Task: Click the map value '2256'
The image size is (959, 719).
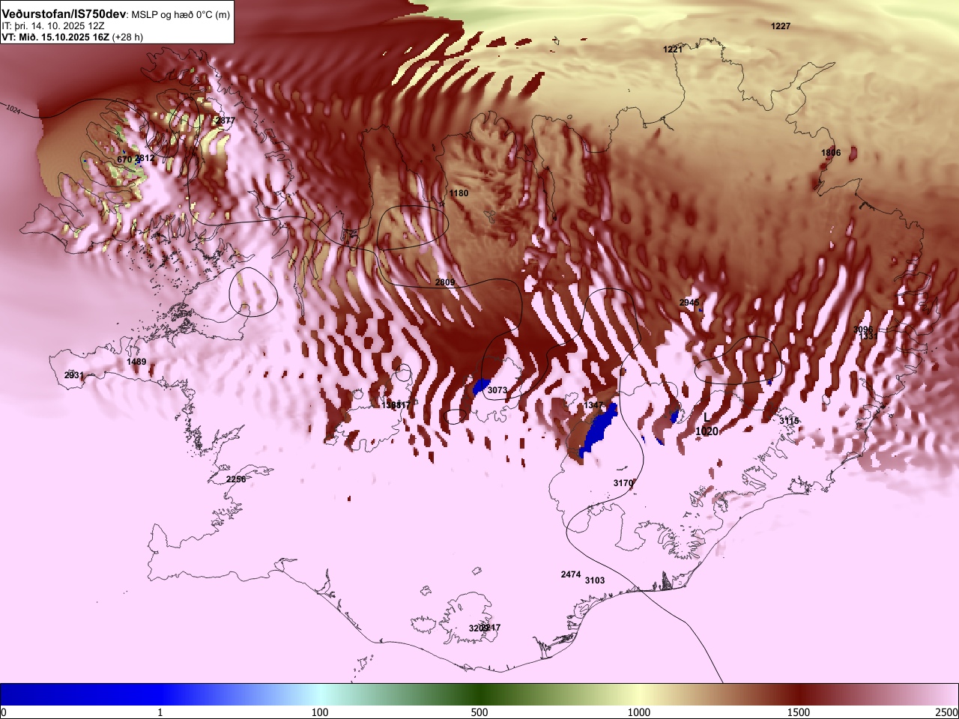Action: 236,479
